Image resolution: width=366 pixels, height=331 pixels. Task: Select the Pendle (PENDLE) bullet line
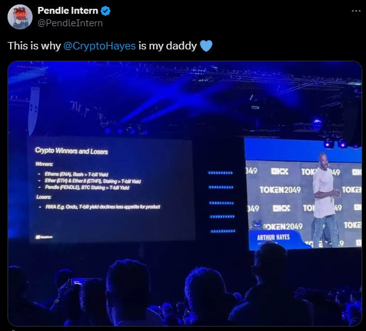[87, 188]
